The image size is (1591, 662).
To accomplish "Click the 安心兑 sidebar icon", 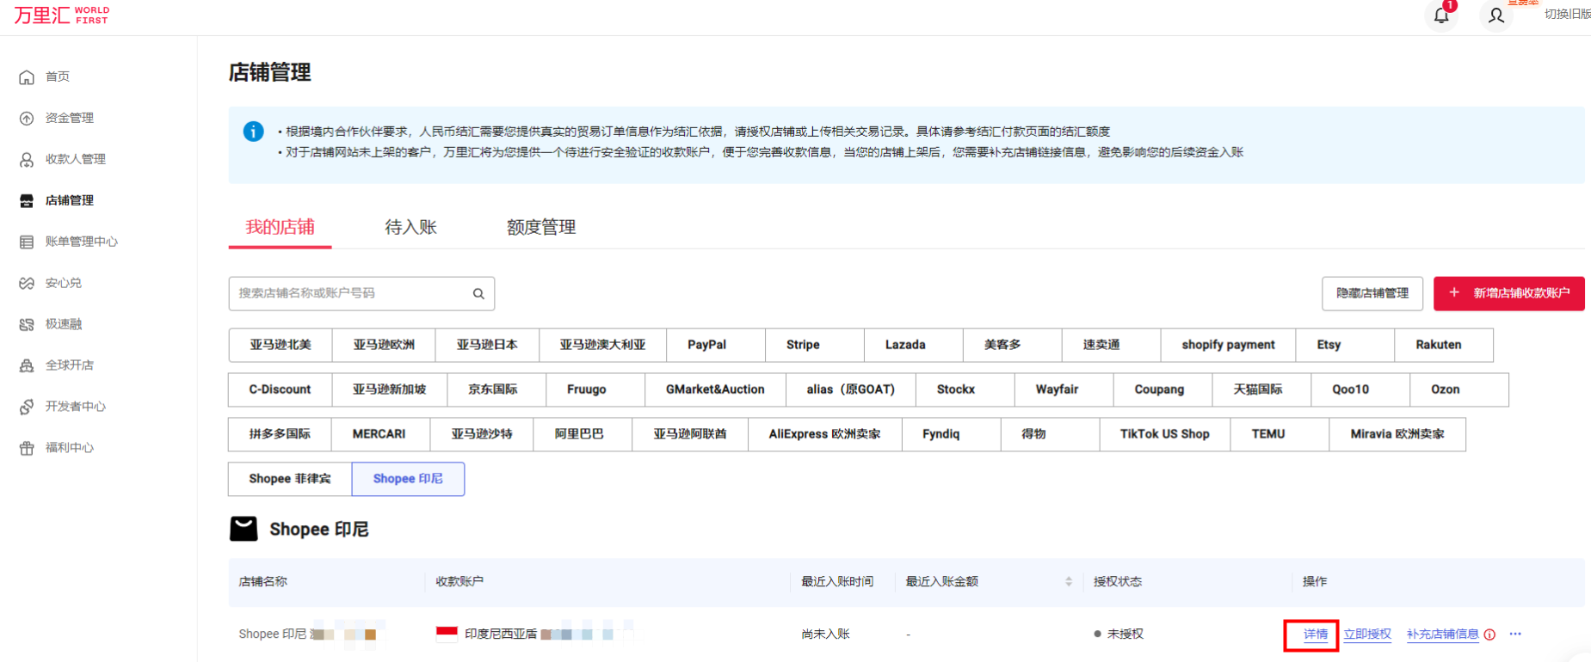I will (27, 284).
